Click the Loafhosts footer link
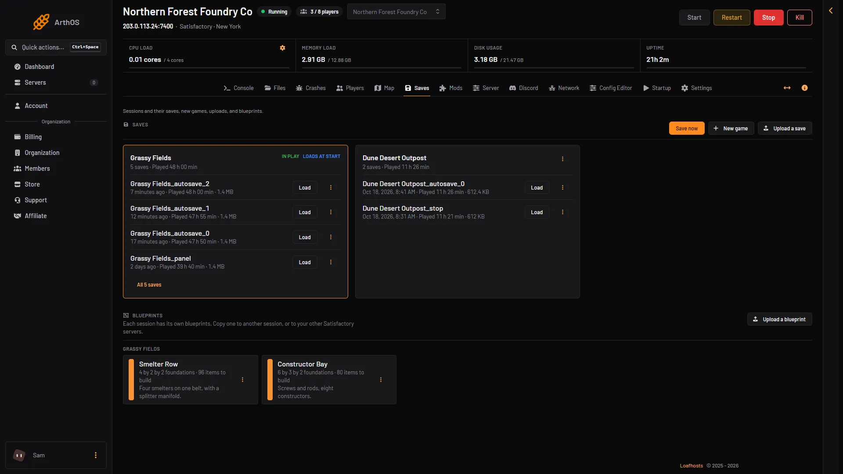 (x=691, y=466)
